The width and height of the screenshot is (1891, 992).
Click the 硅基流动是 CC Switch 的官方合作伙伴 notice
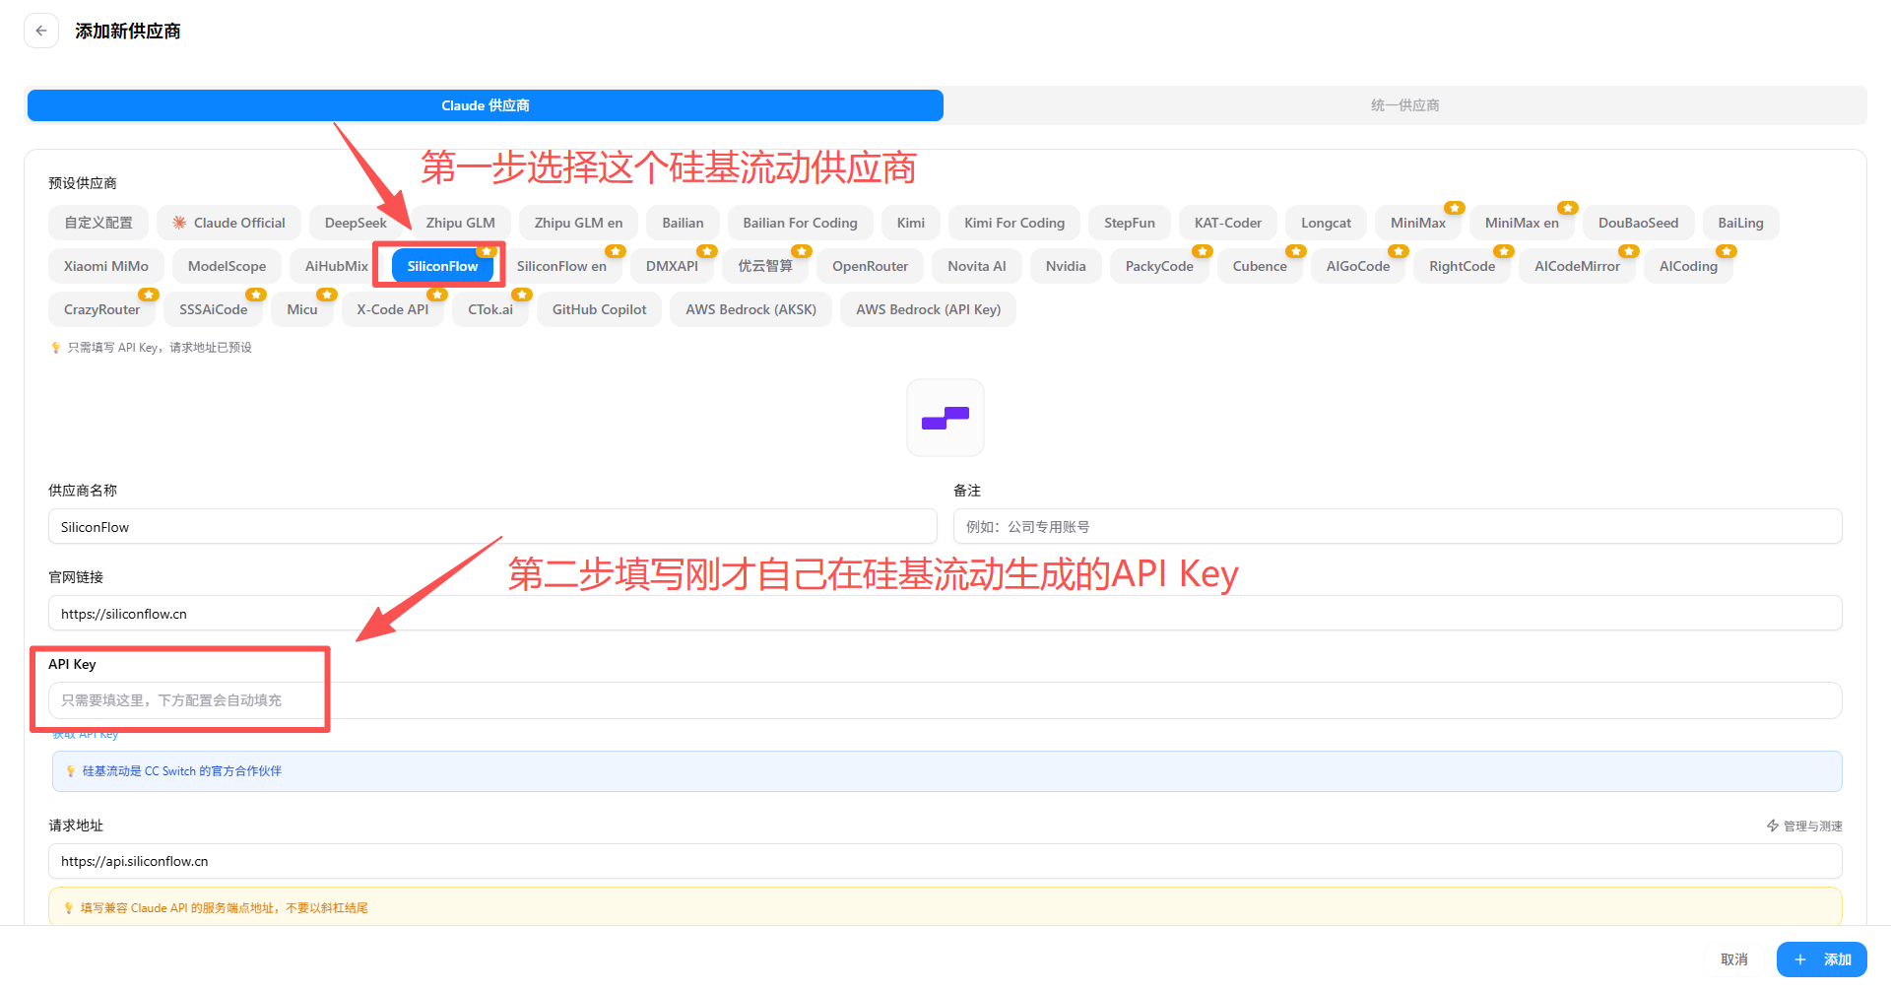946,771
